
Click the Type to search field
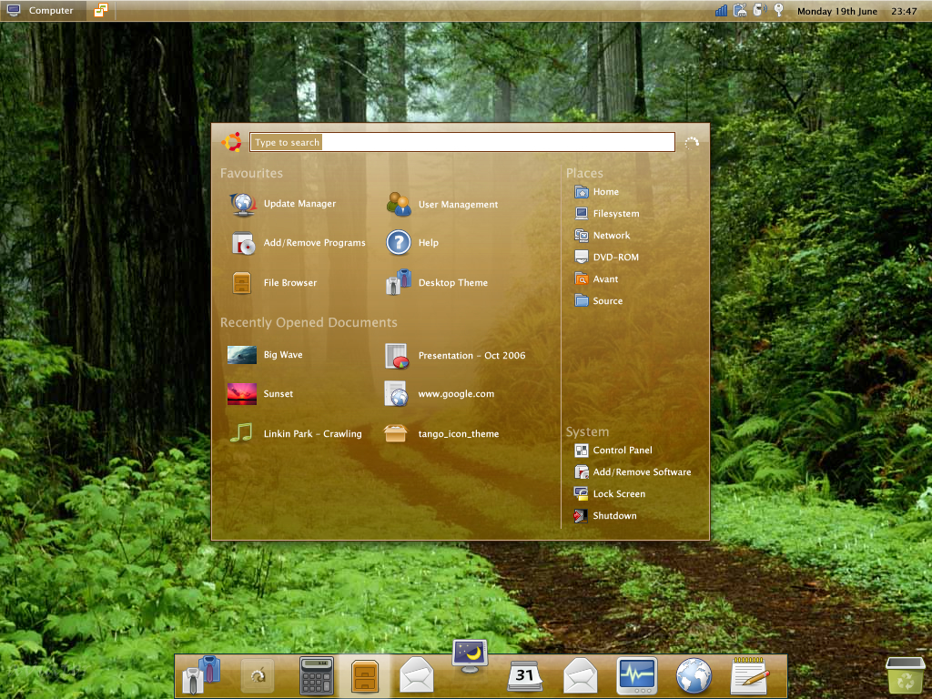(461, 142)
